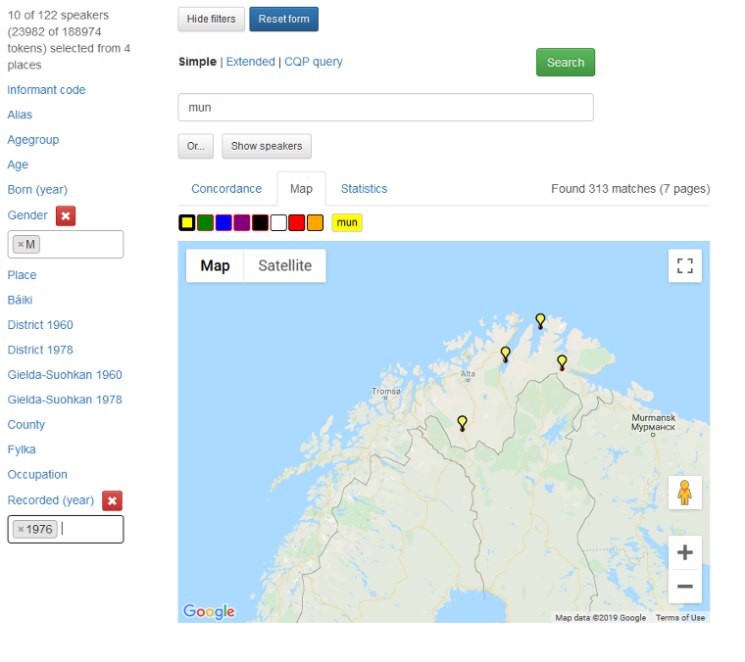Click the northernmost yellow map marker

point(540,320)
